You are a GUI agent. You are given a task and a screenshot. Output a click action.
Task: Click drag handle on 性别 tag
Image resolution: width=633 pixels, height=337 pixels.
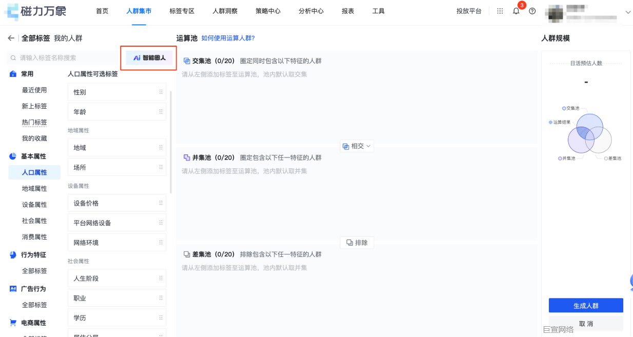pos(161,92)
